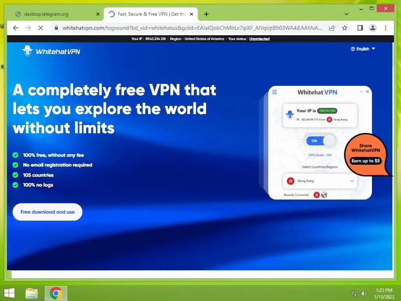
Task: Click the address bar URL
Action: click(192, 28)
